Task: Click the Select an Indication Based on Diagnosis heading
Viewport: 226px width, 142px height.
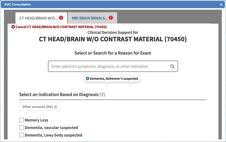Action: click(59, 94)
